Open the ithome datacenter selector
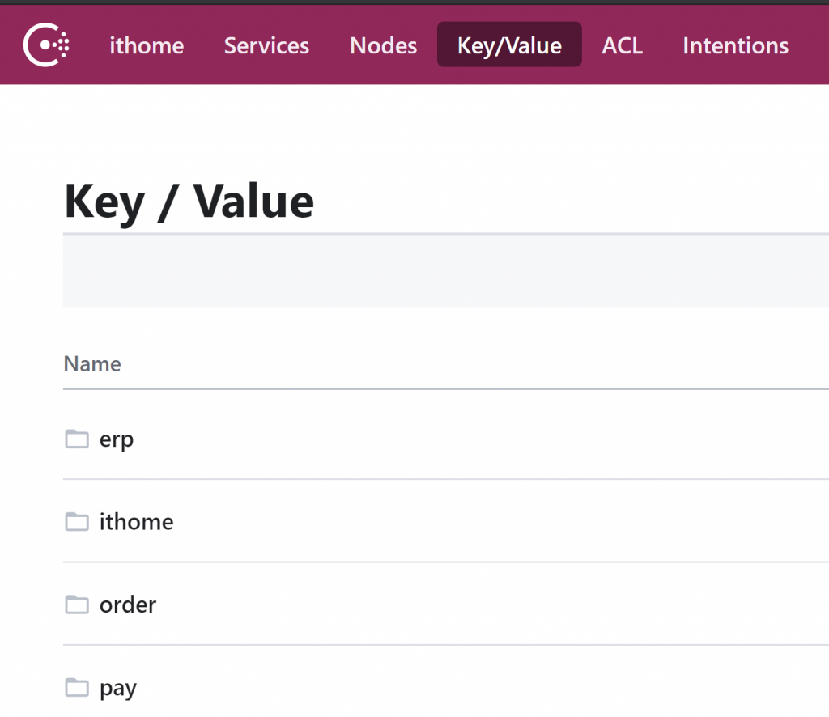829x717 pixels. point(147,45)
